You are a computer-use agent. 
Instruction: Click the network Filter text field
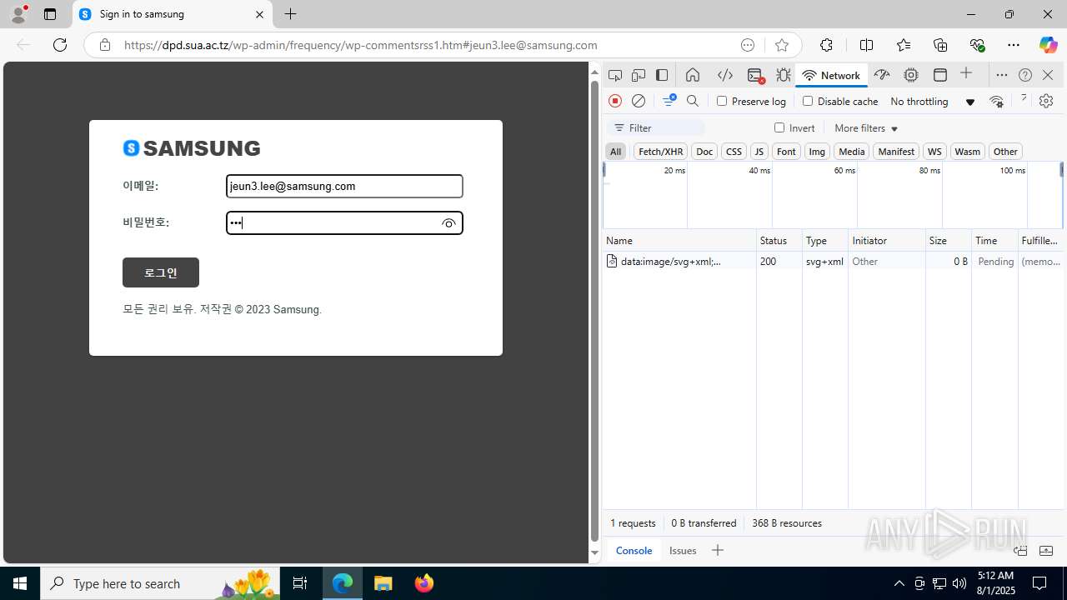[656, 128]
